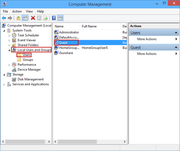
Task: Click the iSunshare user icon
Action: click(x=56, y=53)
